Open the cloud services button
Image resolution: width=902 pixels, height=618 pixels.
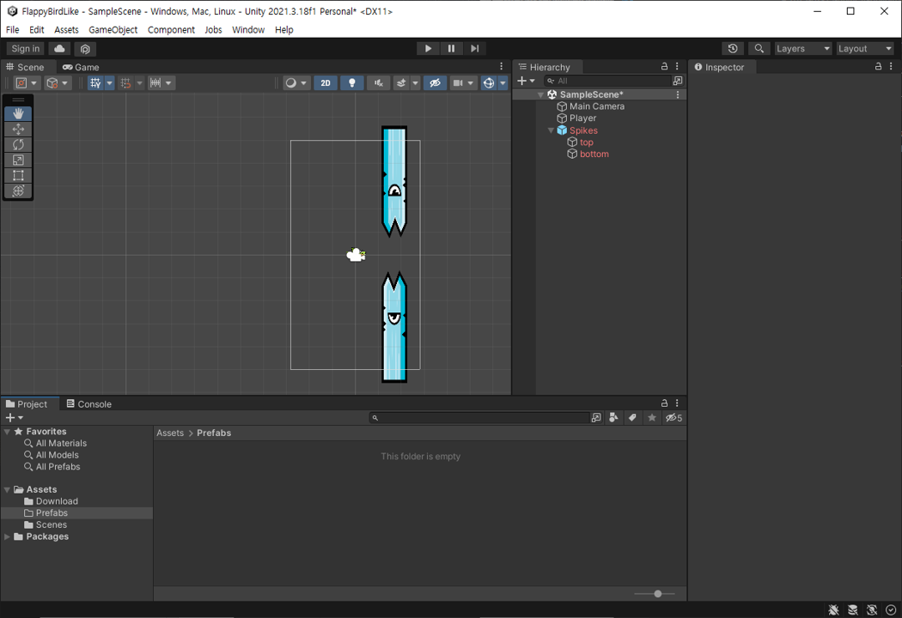(x=59, y=49)
